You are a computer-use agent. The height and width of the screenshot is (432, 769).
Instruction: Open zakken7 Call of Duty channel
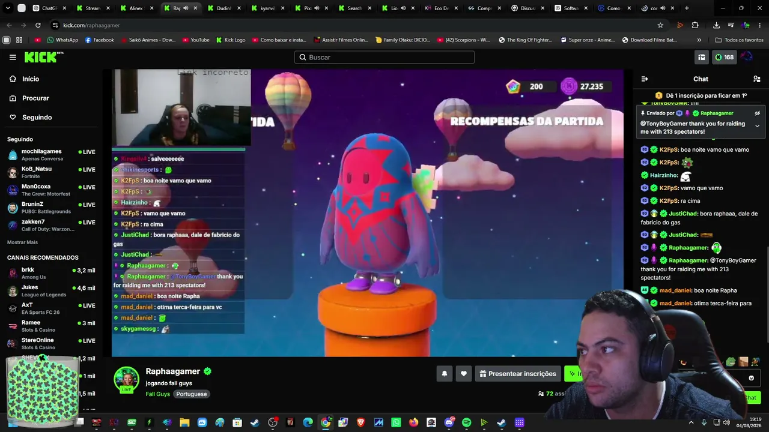pyautogui.click(x=51, y=225)
